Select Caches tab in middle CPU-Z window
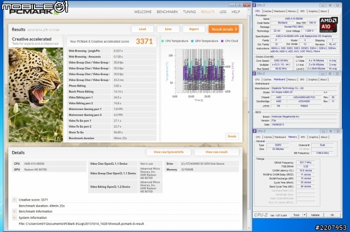Screen dimensions: 350x232 pos(267,79)
